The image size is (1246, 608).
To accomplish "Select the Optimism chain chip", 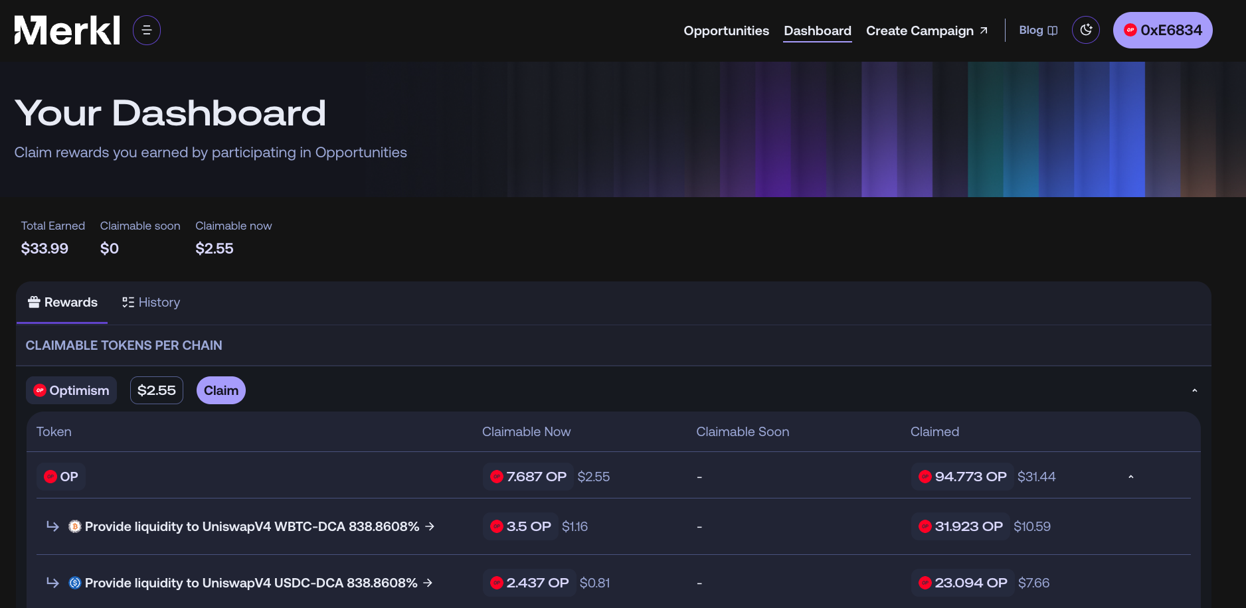I will click(x=71, y=390).
